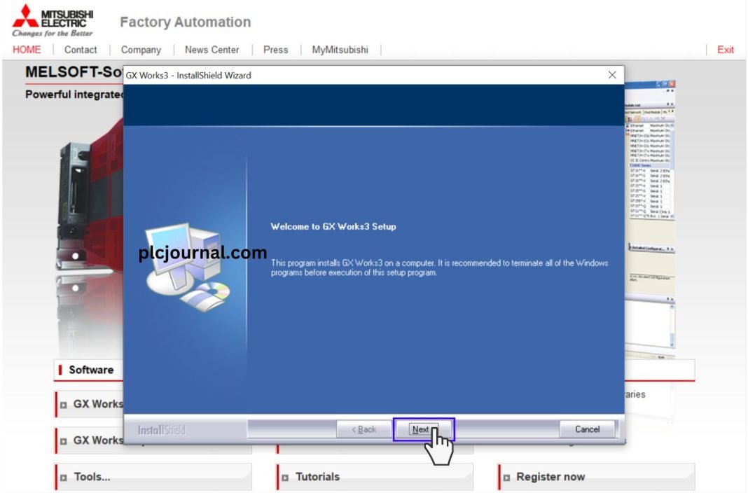Click the grayed Back button

pos(363,429)
